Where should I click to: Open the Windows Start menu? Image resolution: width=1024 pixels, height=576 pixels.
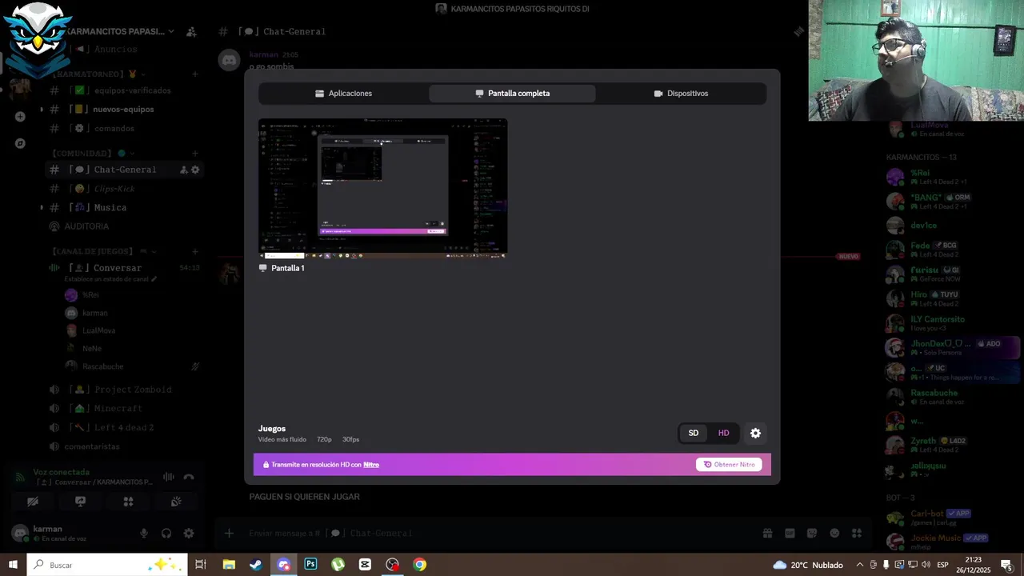pyautogui.click(x=13, y=565)
